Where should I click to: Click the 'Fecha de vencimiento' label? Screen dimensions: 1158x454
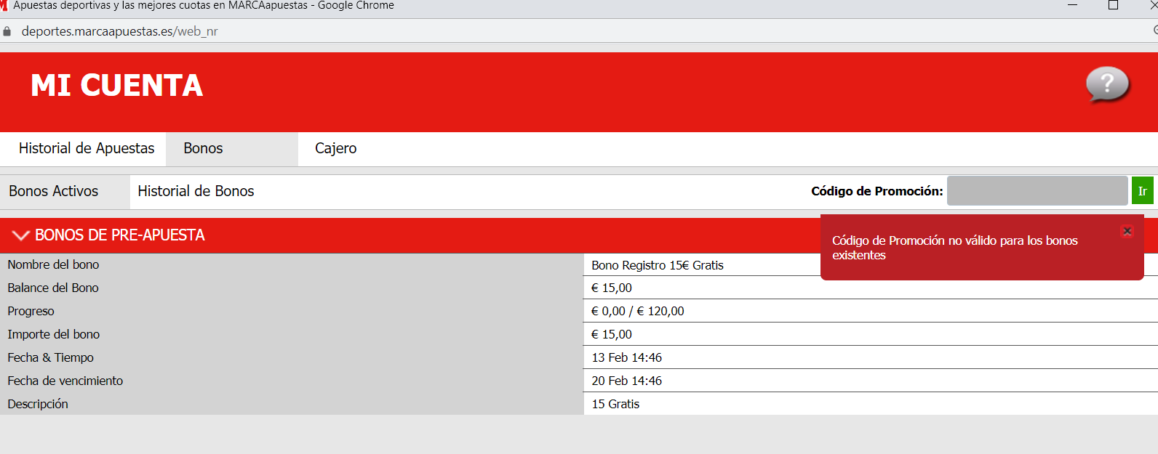(x=65, y=381)
